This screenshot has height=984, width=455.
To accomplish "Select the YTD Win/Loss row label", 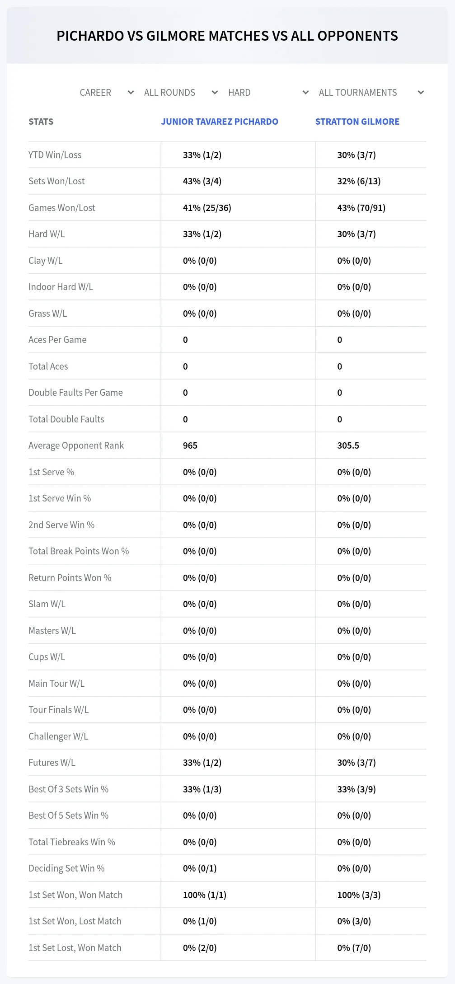I will point(55,155).
